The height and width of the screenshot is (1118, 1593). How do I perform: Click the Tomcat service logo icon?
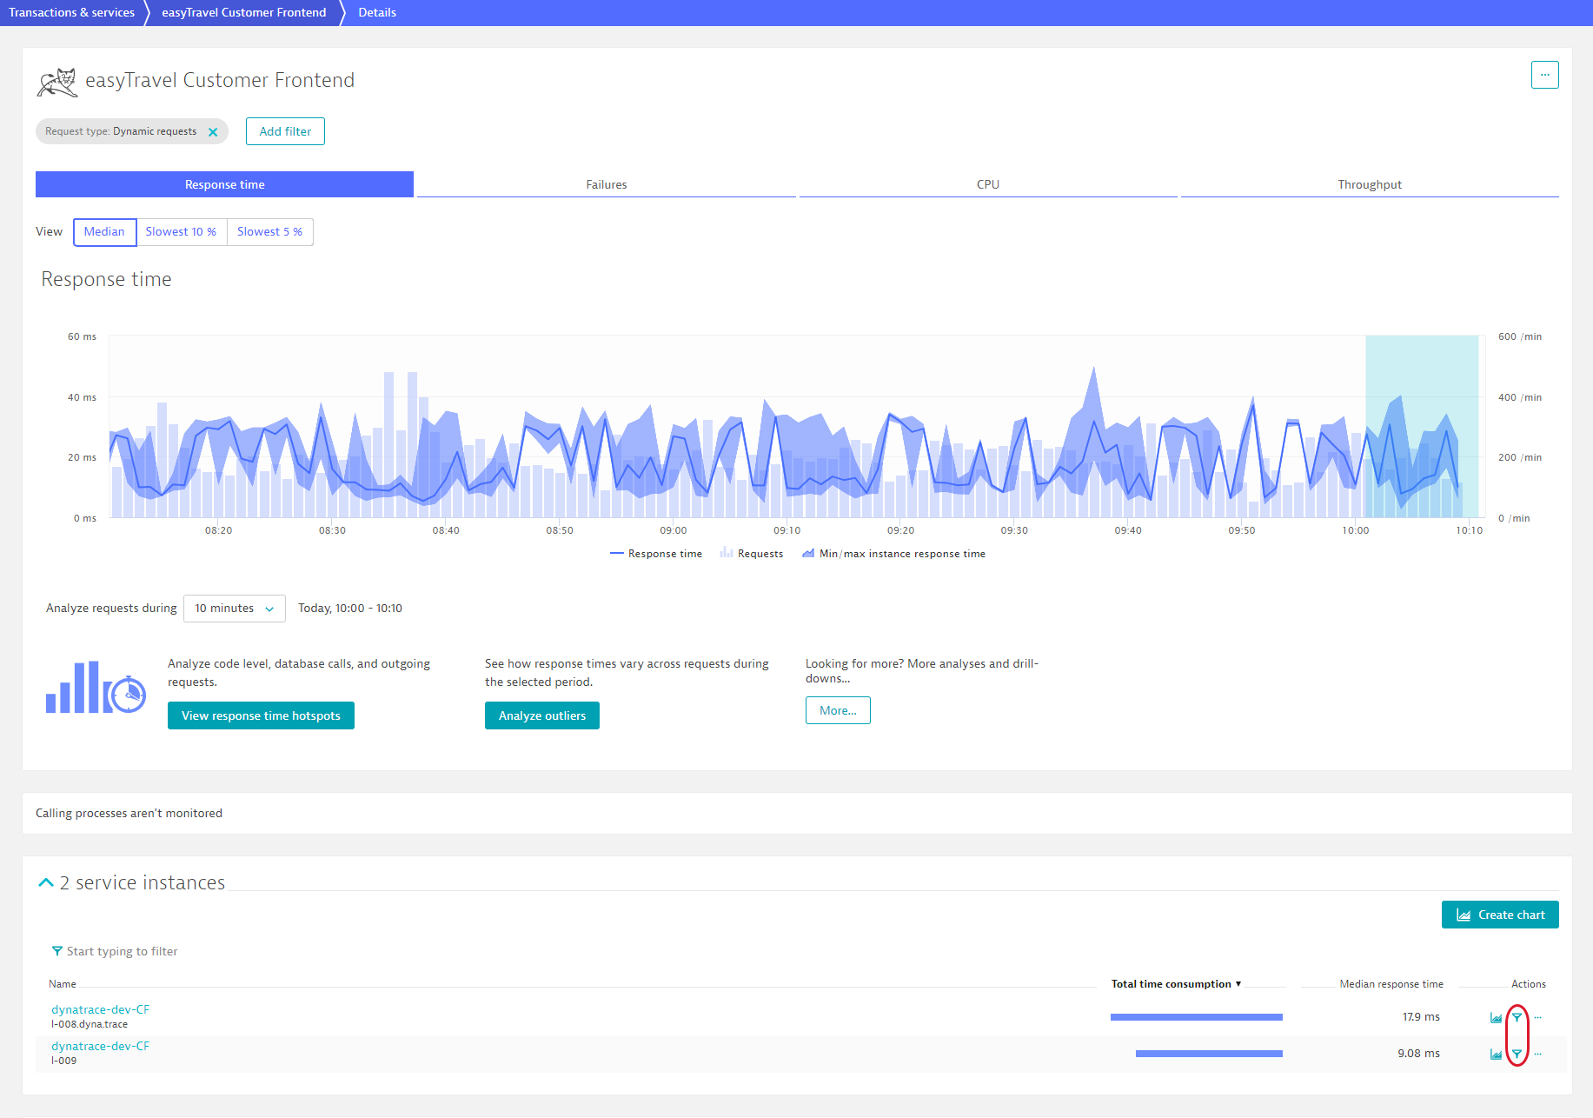click(57, 82)
